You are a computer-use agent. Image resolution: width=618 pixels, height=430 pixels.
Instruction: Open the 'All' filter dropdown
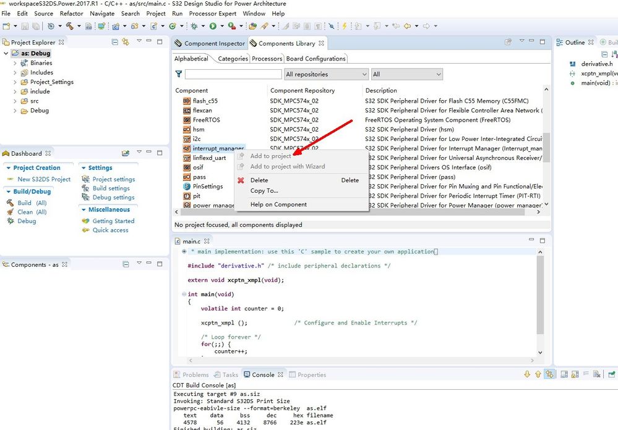coord(407,74)
